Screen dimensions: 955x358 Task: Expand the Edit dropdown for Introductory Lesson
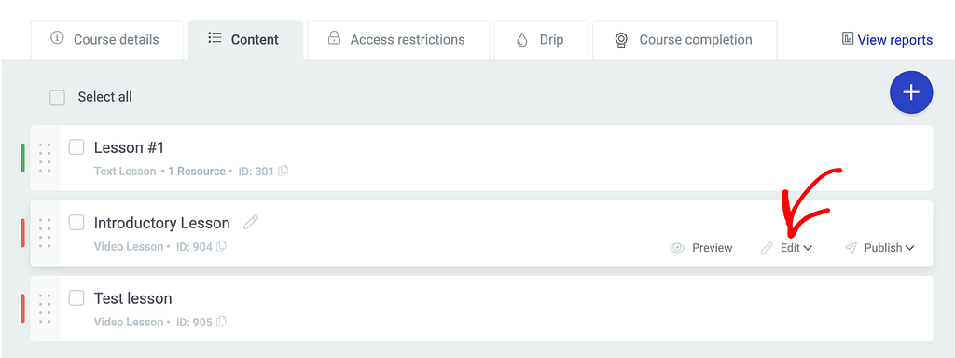coord(786,248)
